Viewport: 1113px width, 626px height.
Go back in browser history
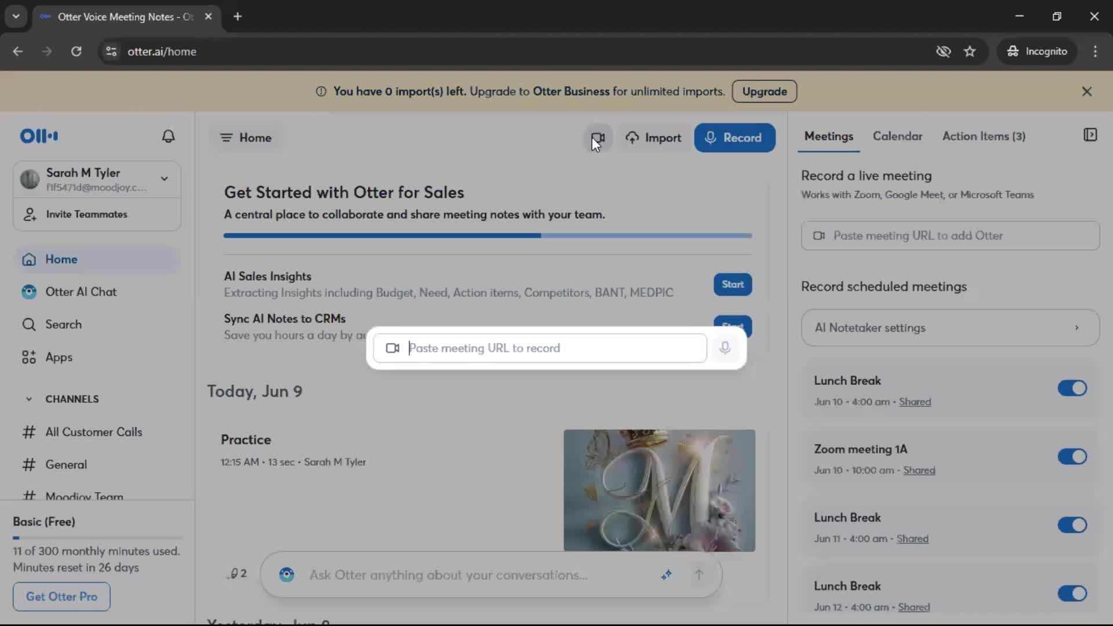tap(18, 52)
